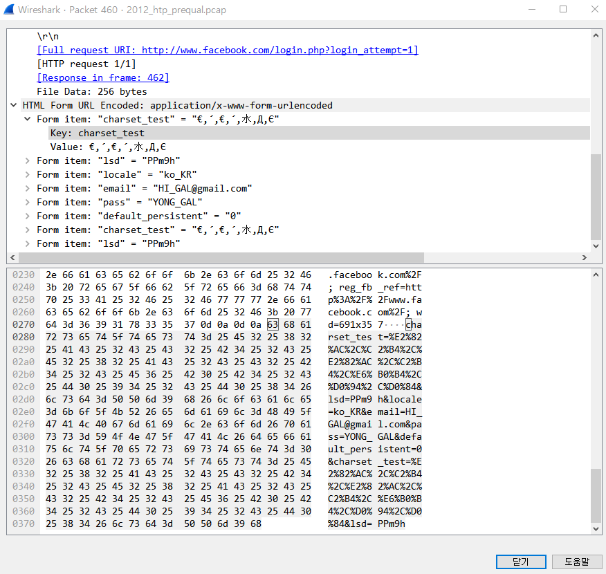
Task: Collapse the HTML Form URL Encoded section
Action: pyautogui.click(x=14, y=105)
